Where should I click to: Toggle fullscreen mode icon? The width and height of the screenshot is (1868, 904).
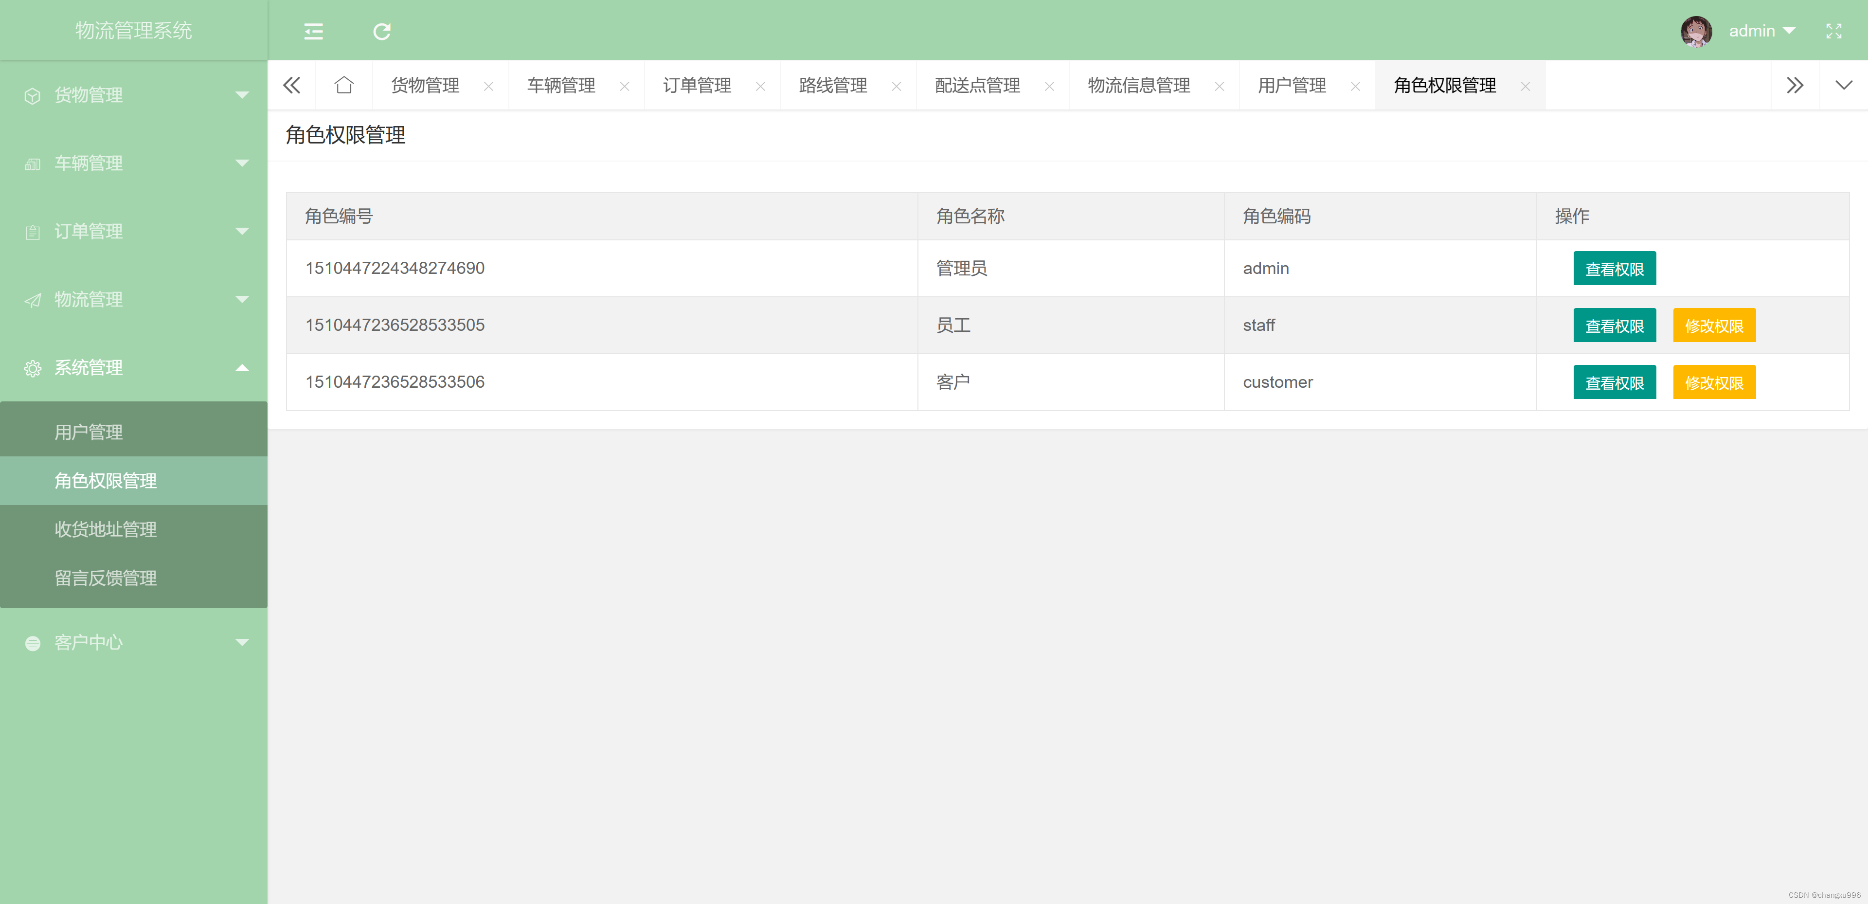coord(1833,31)
